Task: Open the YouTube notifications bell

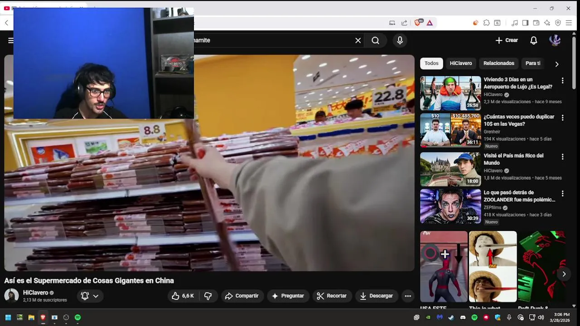Action: [534, 40]
